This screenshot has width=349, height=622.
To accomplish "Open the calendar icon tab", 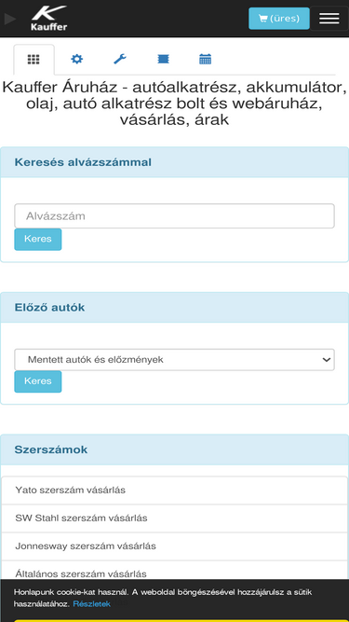I will point(205,60).
